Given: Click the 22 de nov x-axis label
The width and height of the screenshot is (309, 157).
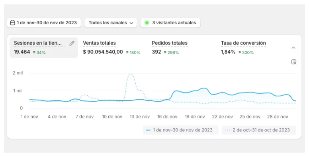Looking at the screenshot, I should 223,117.
